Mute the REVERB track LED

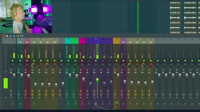82,61
